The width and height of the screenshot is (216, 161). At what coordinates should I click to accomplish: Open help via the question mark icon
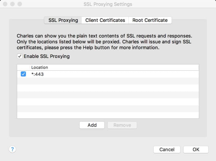[12, 149]
